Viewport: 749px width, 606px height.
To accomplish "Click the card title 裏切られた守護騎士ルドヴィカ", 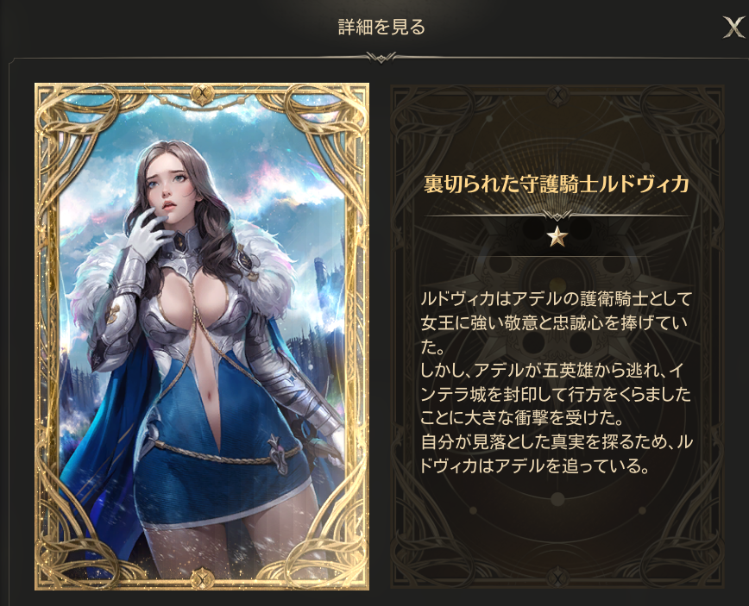I will tap(556, 184).
